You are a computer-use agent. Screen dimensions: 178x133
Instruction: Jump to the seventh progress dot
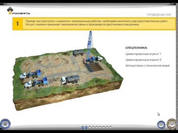(103, 127)
